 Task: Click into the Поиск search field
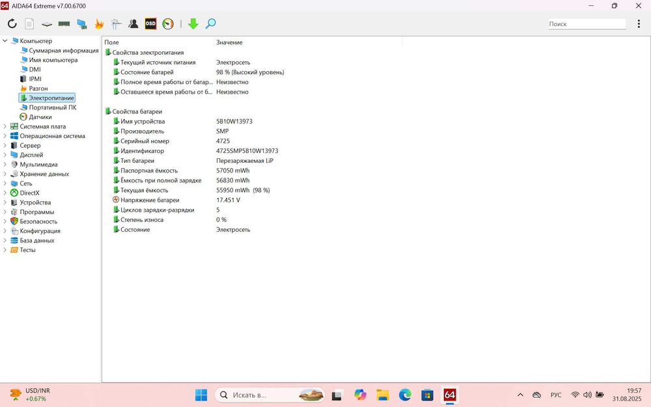tap(587, 23)
